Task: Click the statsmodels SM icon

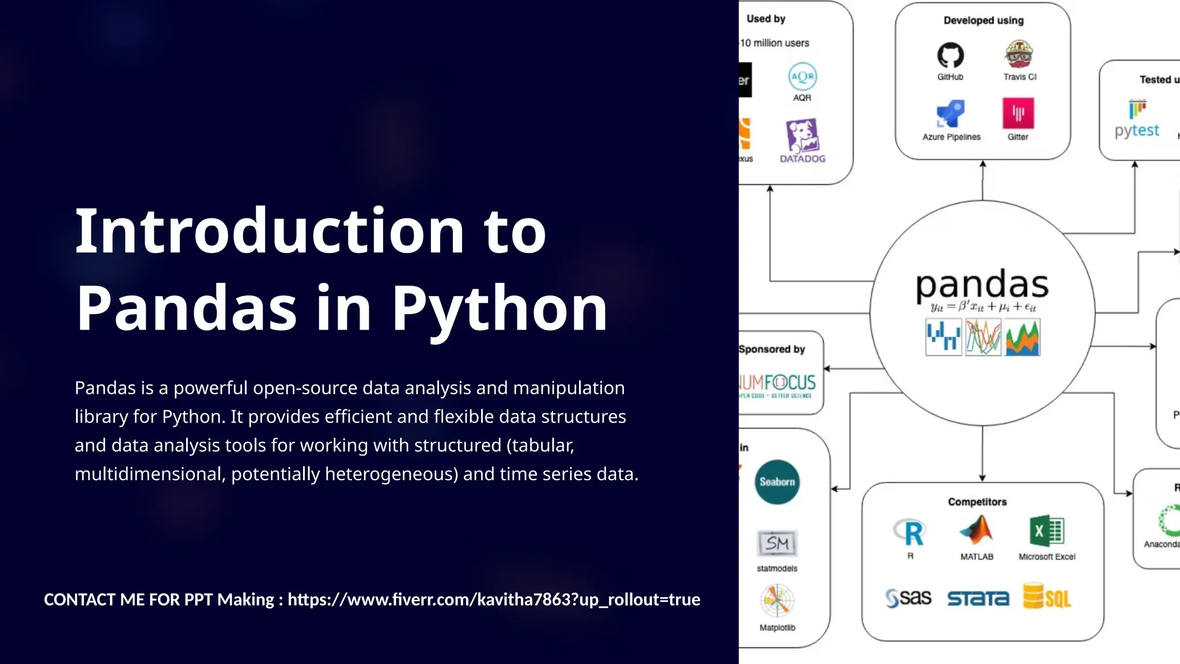Action: click(777, 543)
